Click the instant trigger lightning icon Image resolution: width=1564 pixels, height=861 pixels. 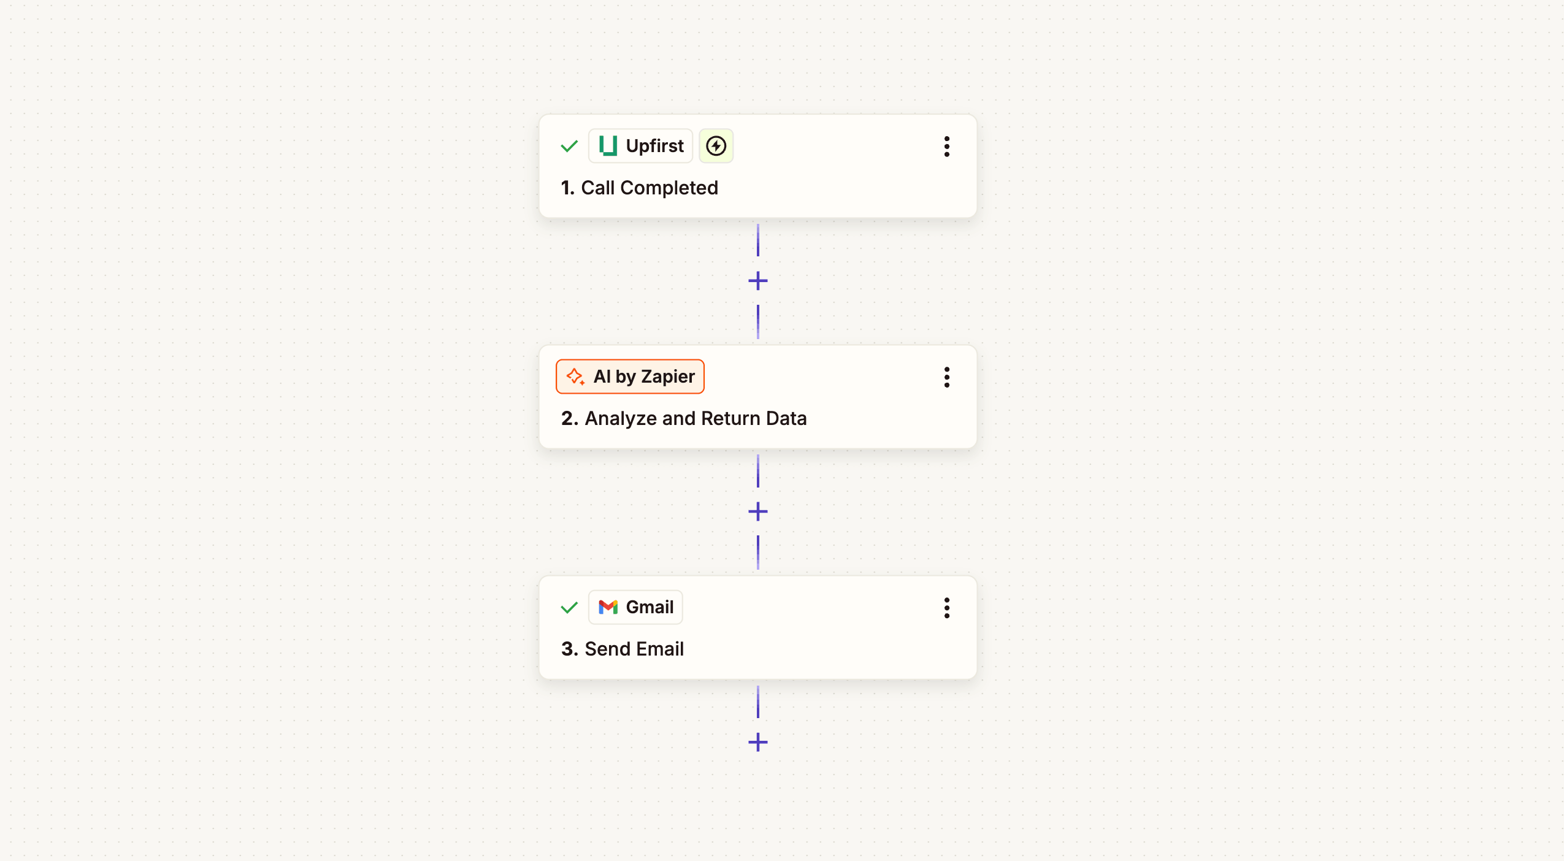point(715,145)
